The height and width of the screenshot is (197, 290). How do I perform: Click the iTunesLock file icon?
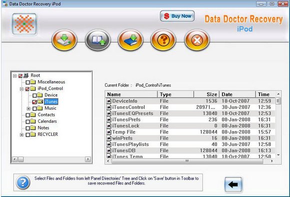click(x=109, y=126)
